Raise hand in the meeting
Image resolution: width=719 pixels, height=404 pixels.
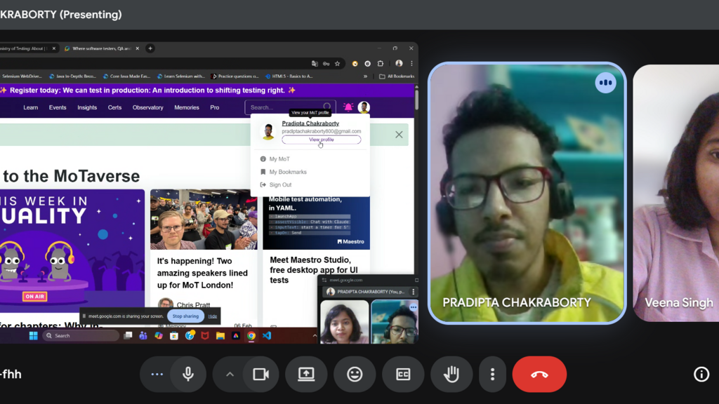pyautogui.click(x=451, y=375)
